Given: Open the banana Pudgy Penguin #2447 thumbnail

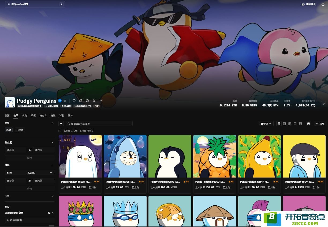Looking at the screenshot, I should coord(259,156).
